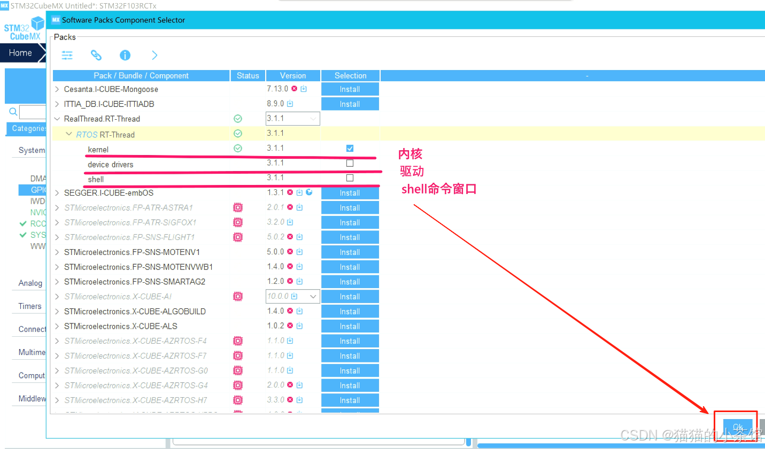Click the chip status icon for FP-SNS-FLIGHT1
Image resolution: width=765 pixels, height=449 pixels.
(x=238, y=237)
